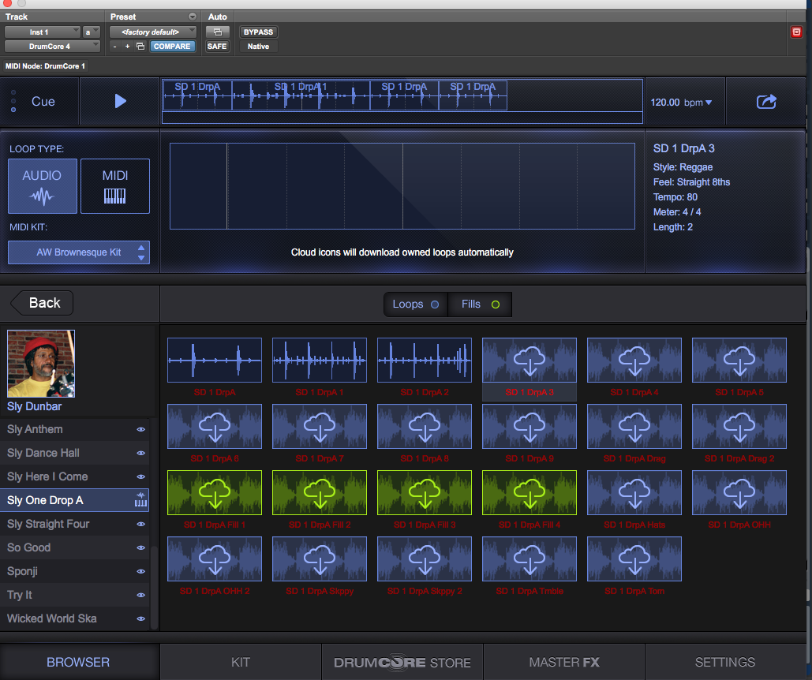Viewport: 812px width, 680px height.
Task: Select the AUDIO loop type
Action: coord(42,186)
